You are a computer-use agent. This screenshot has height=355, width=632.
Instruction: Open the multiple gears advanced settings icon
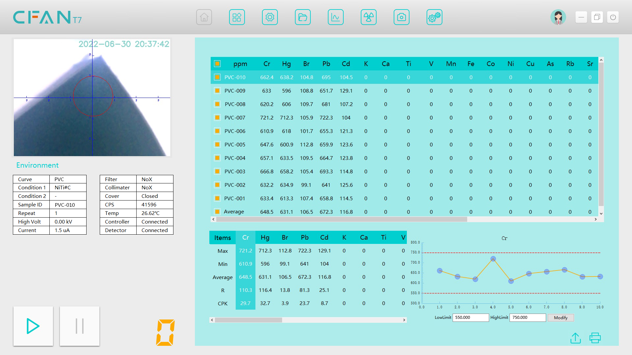(x=434, y=17)
